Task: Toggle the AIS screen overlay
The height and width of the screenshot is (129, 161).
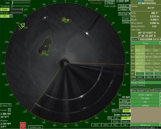Action: tap(126, 118)
